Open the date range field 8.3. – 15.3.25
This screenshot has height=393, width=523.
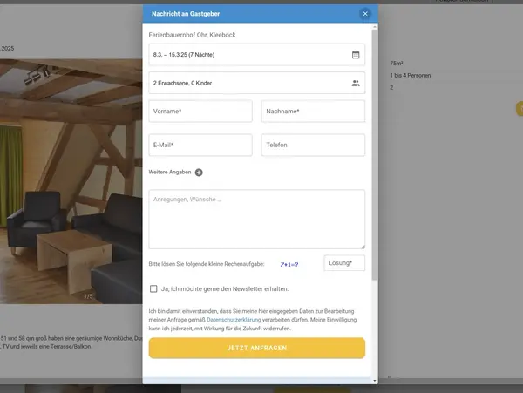(x=257, y=55)
